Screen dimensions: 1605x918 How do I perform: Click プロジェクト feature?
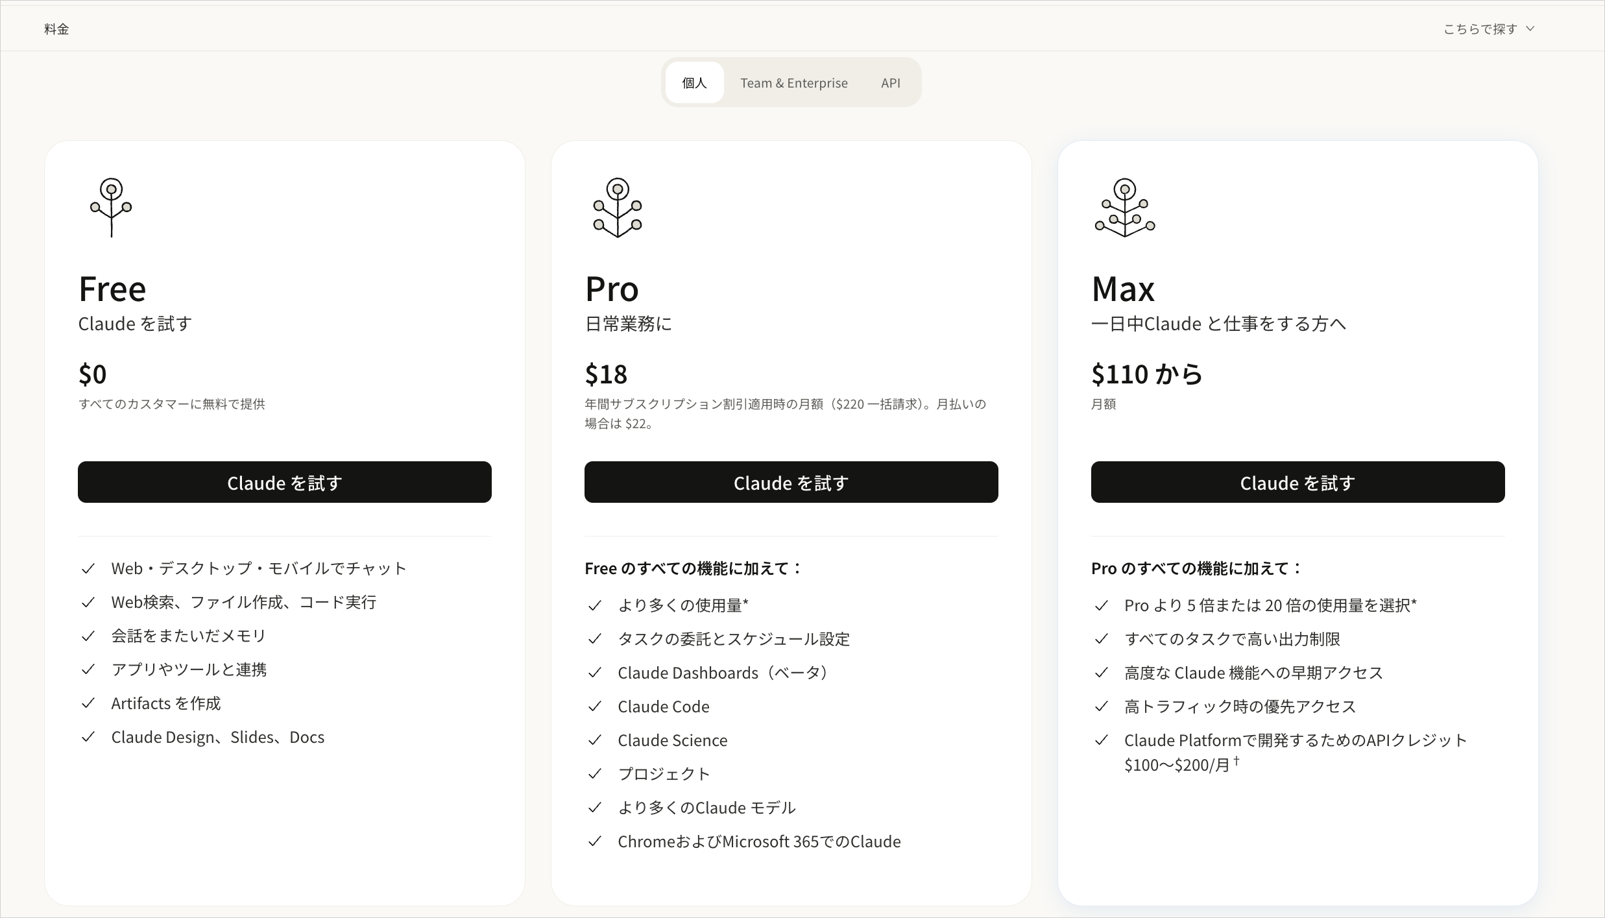664,774
